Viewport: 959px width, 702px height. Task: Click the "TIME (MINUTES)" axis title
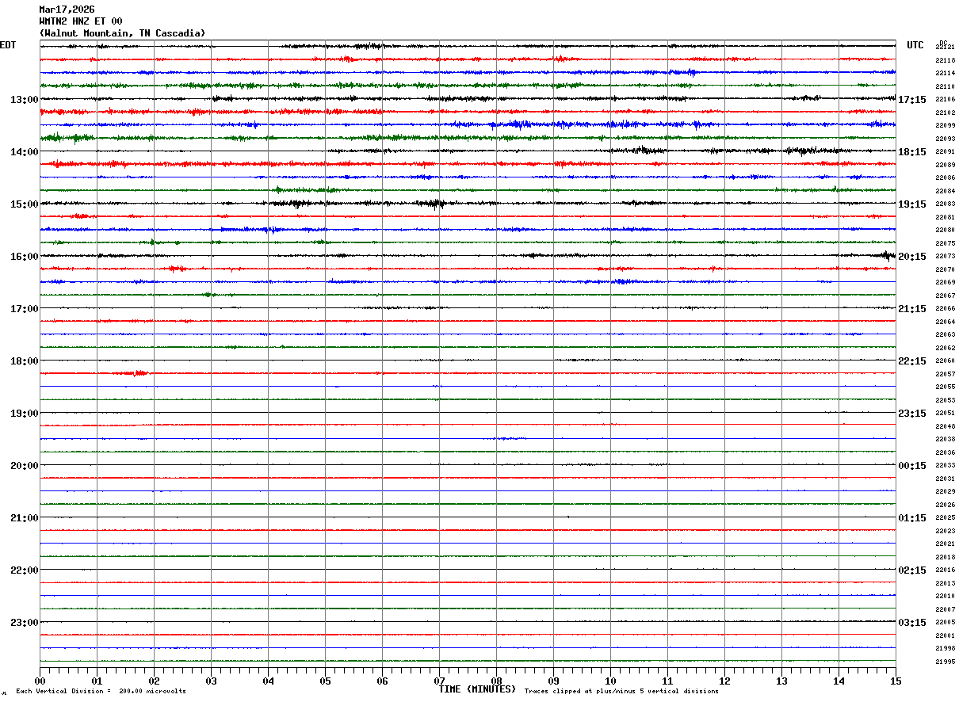pos(477,689)
